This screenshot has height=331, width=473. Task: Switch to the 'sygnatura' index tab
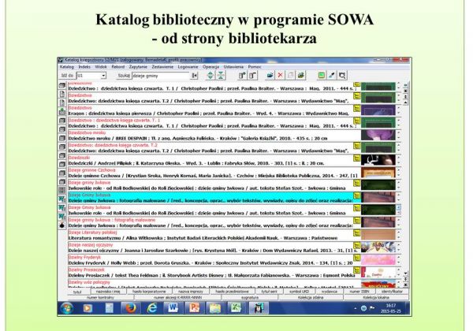click(250, 298)
